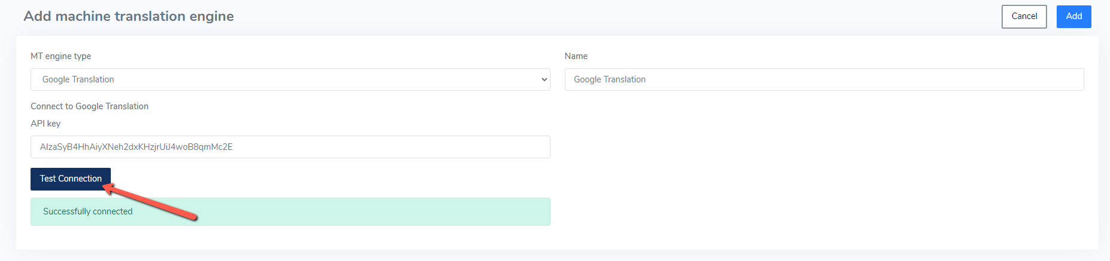Click the Cancel button
Screen dimensions: 1110x261
1024,17
